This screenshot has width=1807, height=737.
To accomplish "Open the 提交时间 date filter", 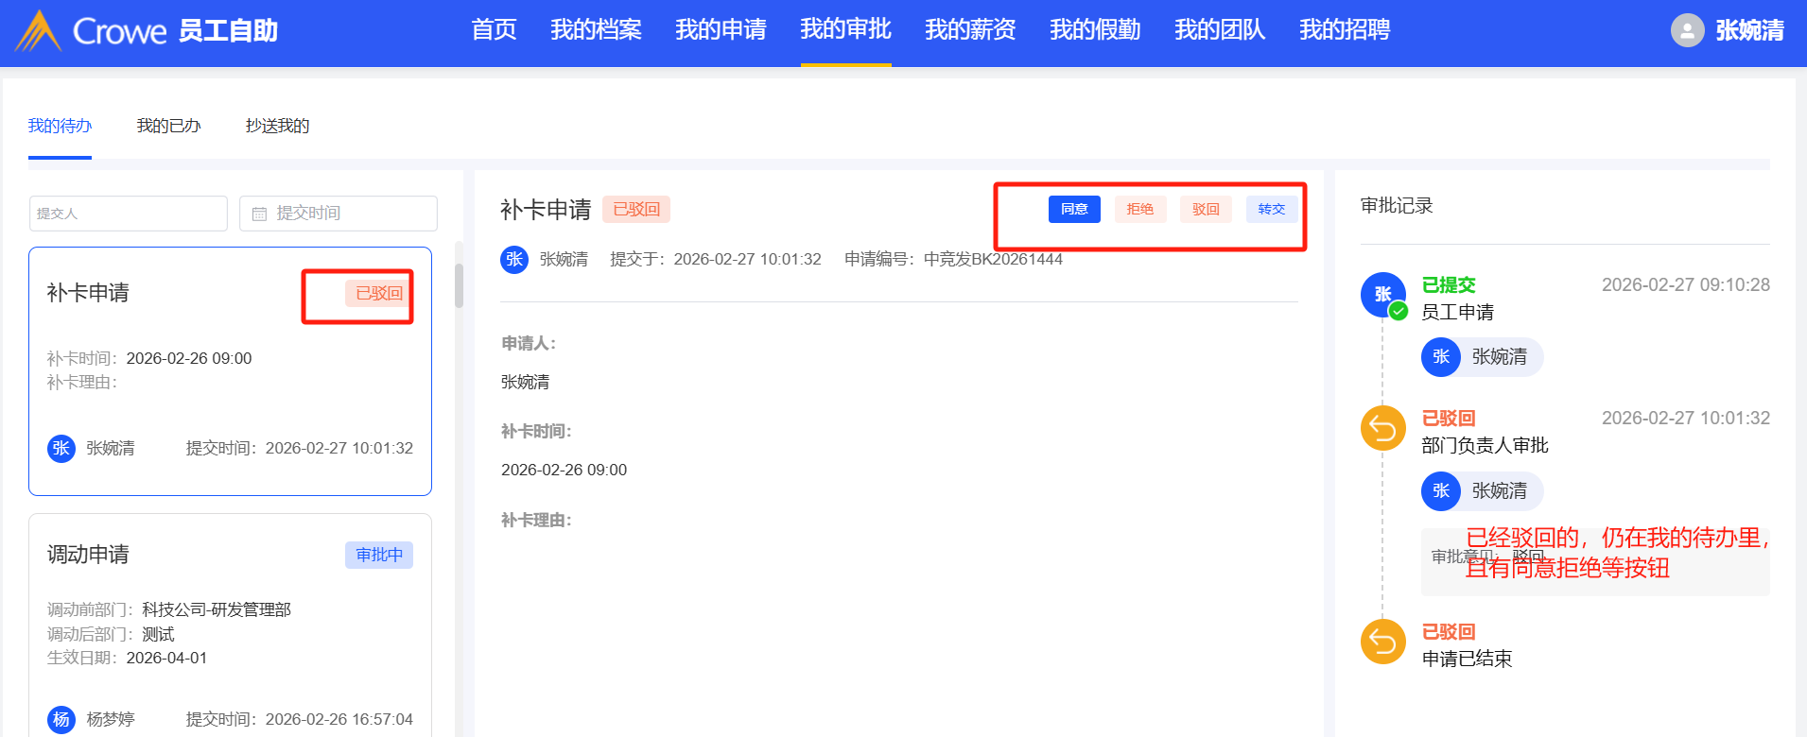I will point(339,214).
